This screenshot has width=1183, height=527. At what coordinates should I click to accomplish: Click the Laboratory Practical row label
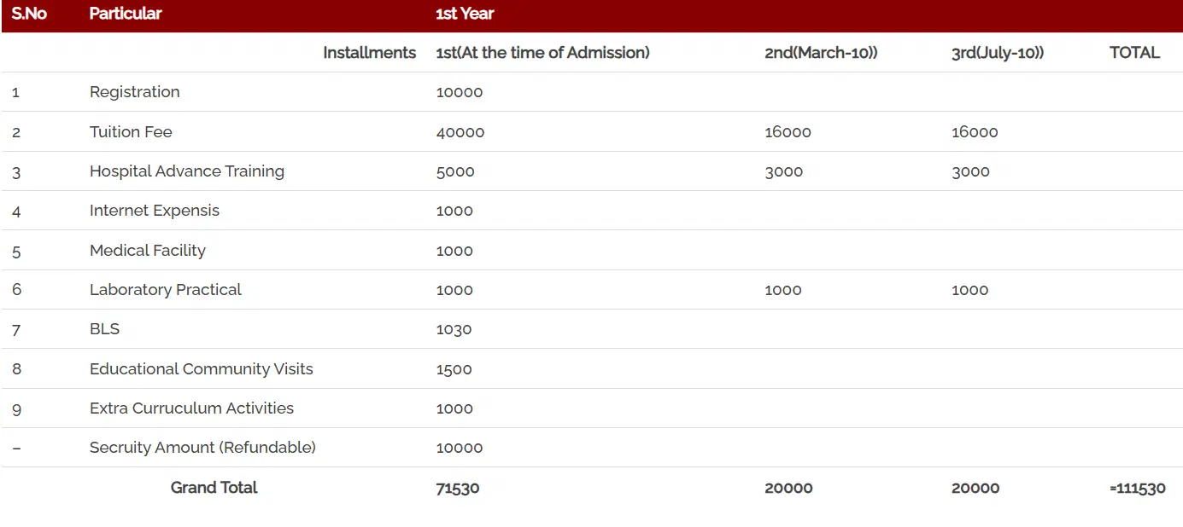pos(166,290)
